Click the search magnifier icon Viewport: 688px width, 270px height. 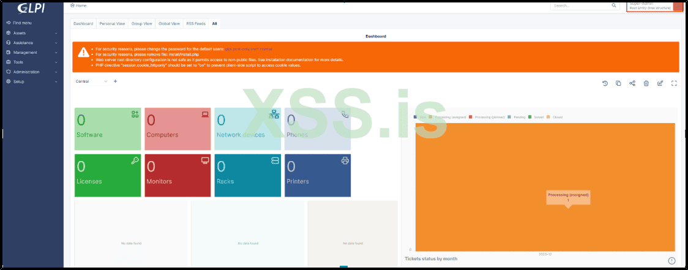click(614, 6)
